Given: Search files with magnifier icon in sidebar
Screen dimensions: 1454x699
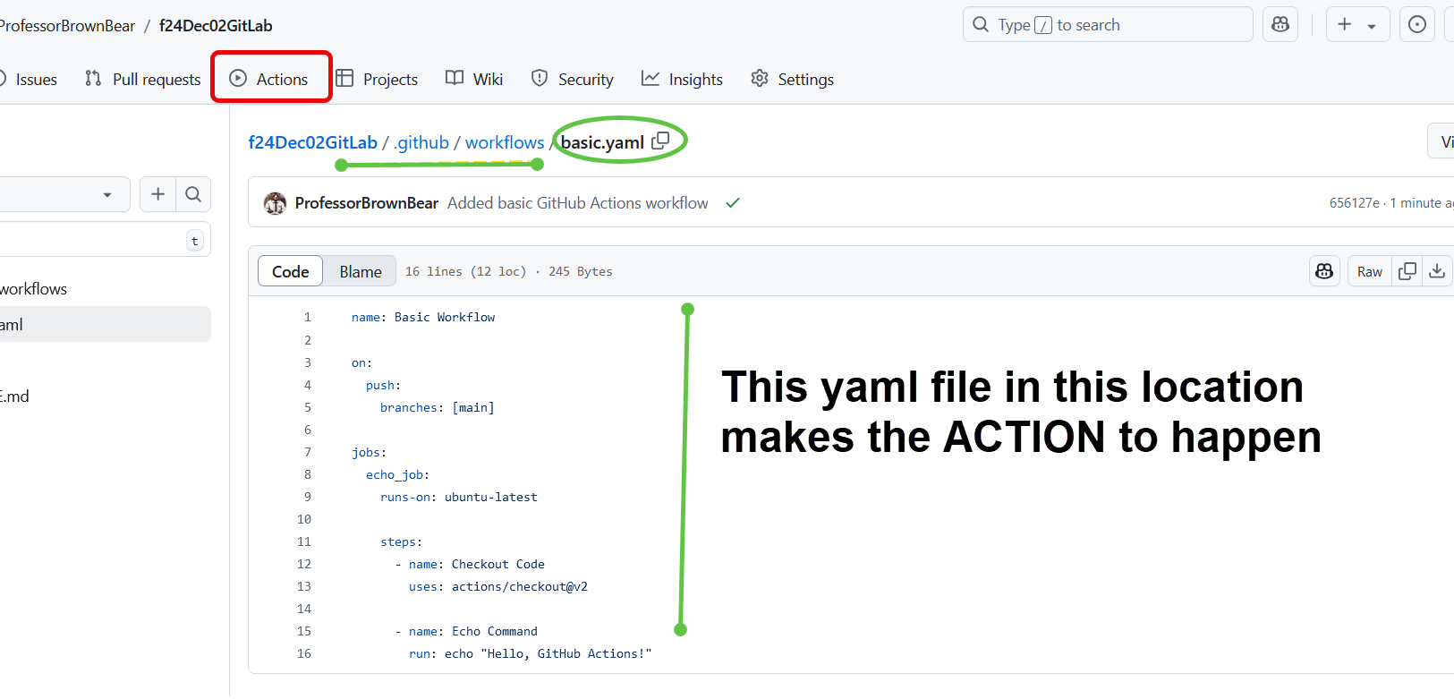Looking at the screenshot, I should point(193,194).
